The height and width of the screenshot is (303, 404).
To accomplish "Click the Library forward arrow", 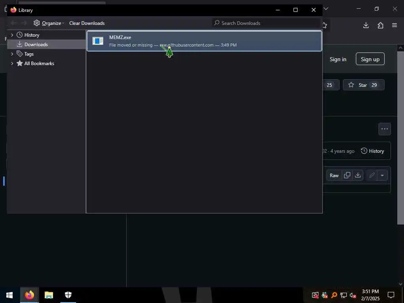I will (x=24, y=23).
